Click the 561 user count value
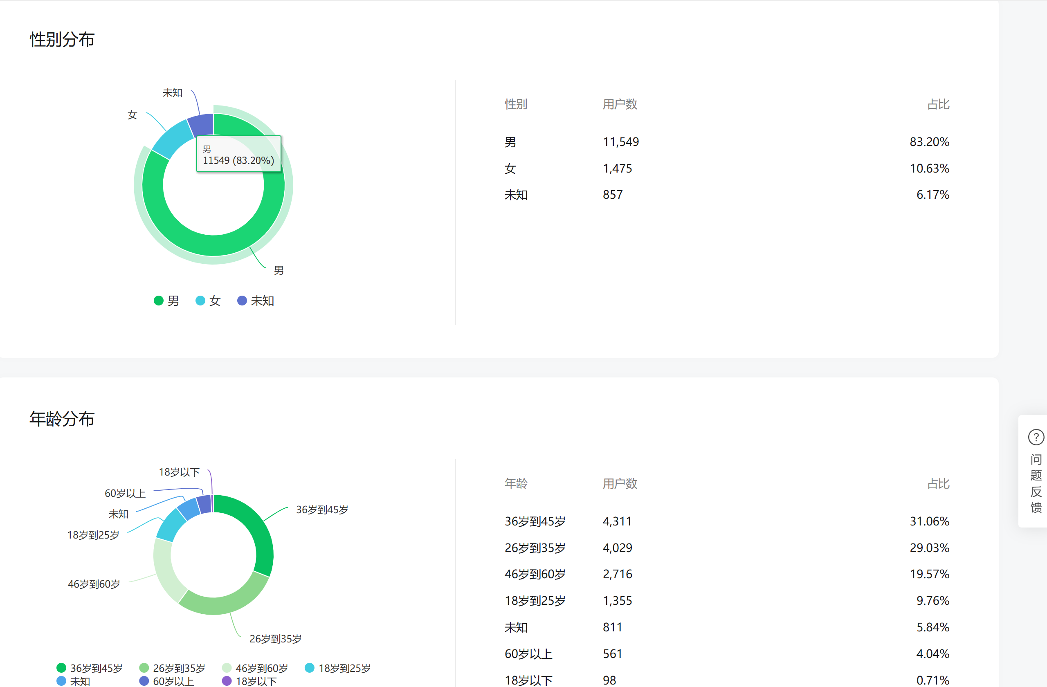Image resolution: width=1047 pixels, height=687 pixels. pos(612,654)
